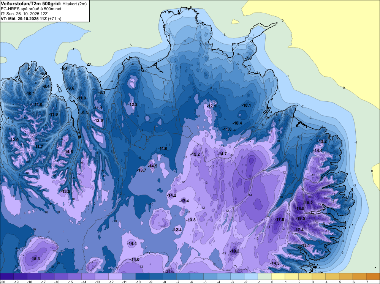This screenshot has height=284, width=380.
Task: Click the -14.2 temperature value
Action: point(172,196)
